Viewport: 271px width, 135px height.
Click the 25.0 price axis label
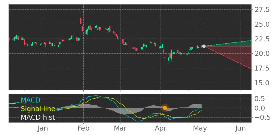(262, 24)
